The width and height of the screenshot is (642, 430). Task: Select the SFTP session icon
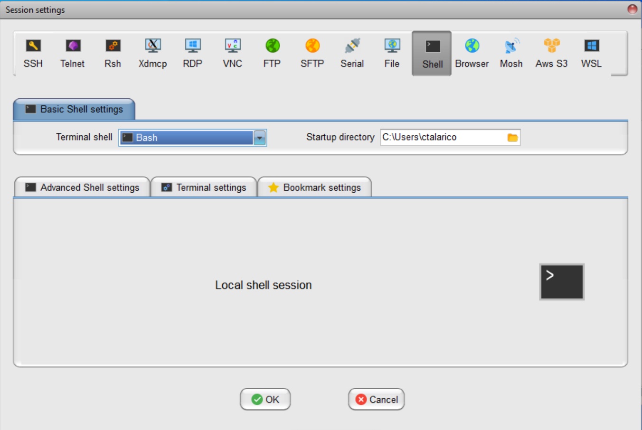tap(312, 54)
